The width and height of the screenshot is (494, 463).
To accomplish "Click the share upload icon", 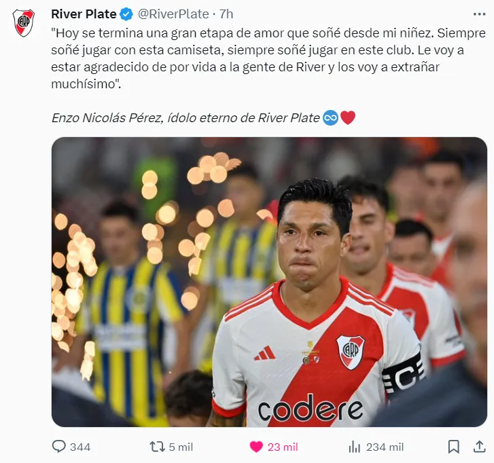I will (479, 446).
